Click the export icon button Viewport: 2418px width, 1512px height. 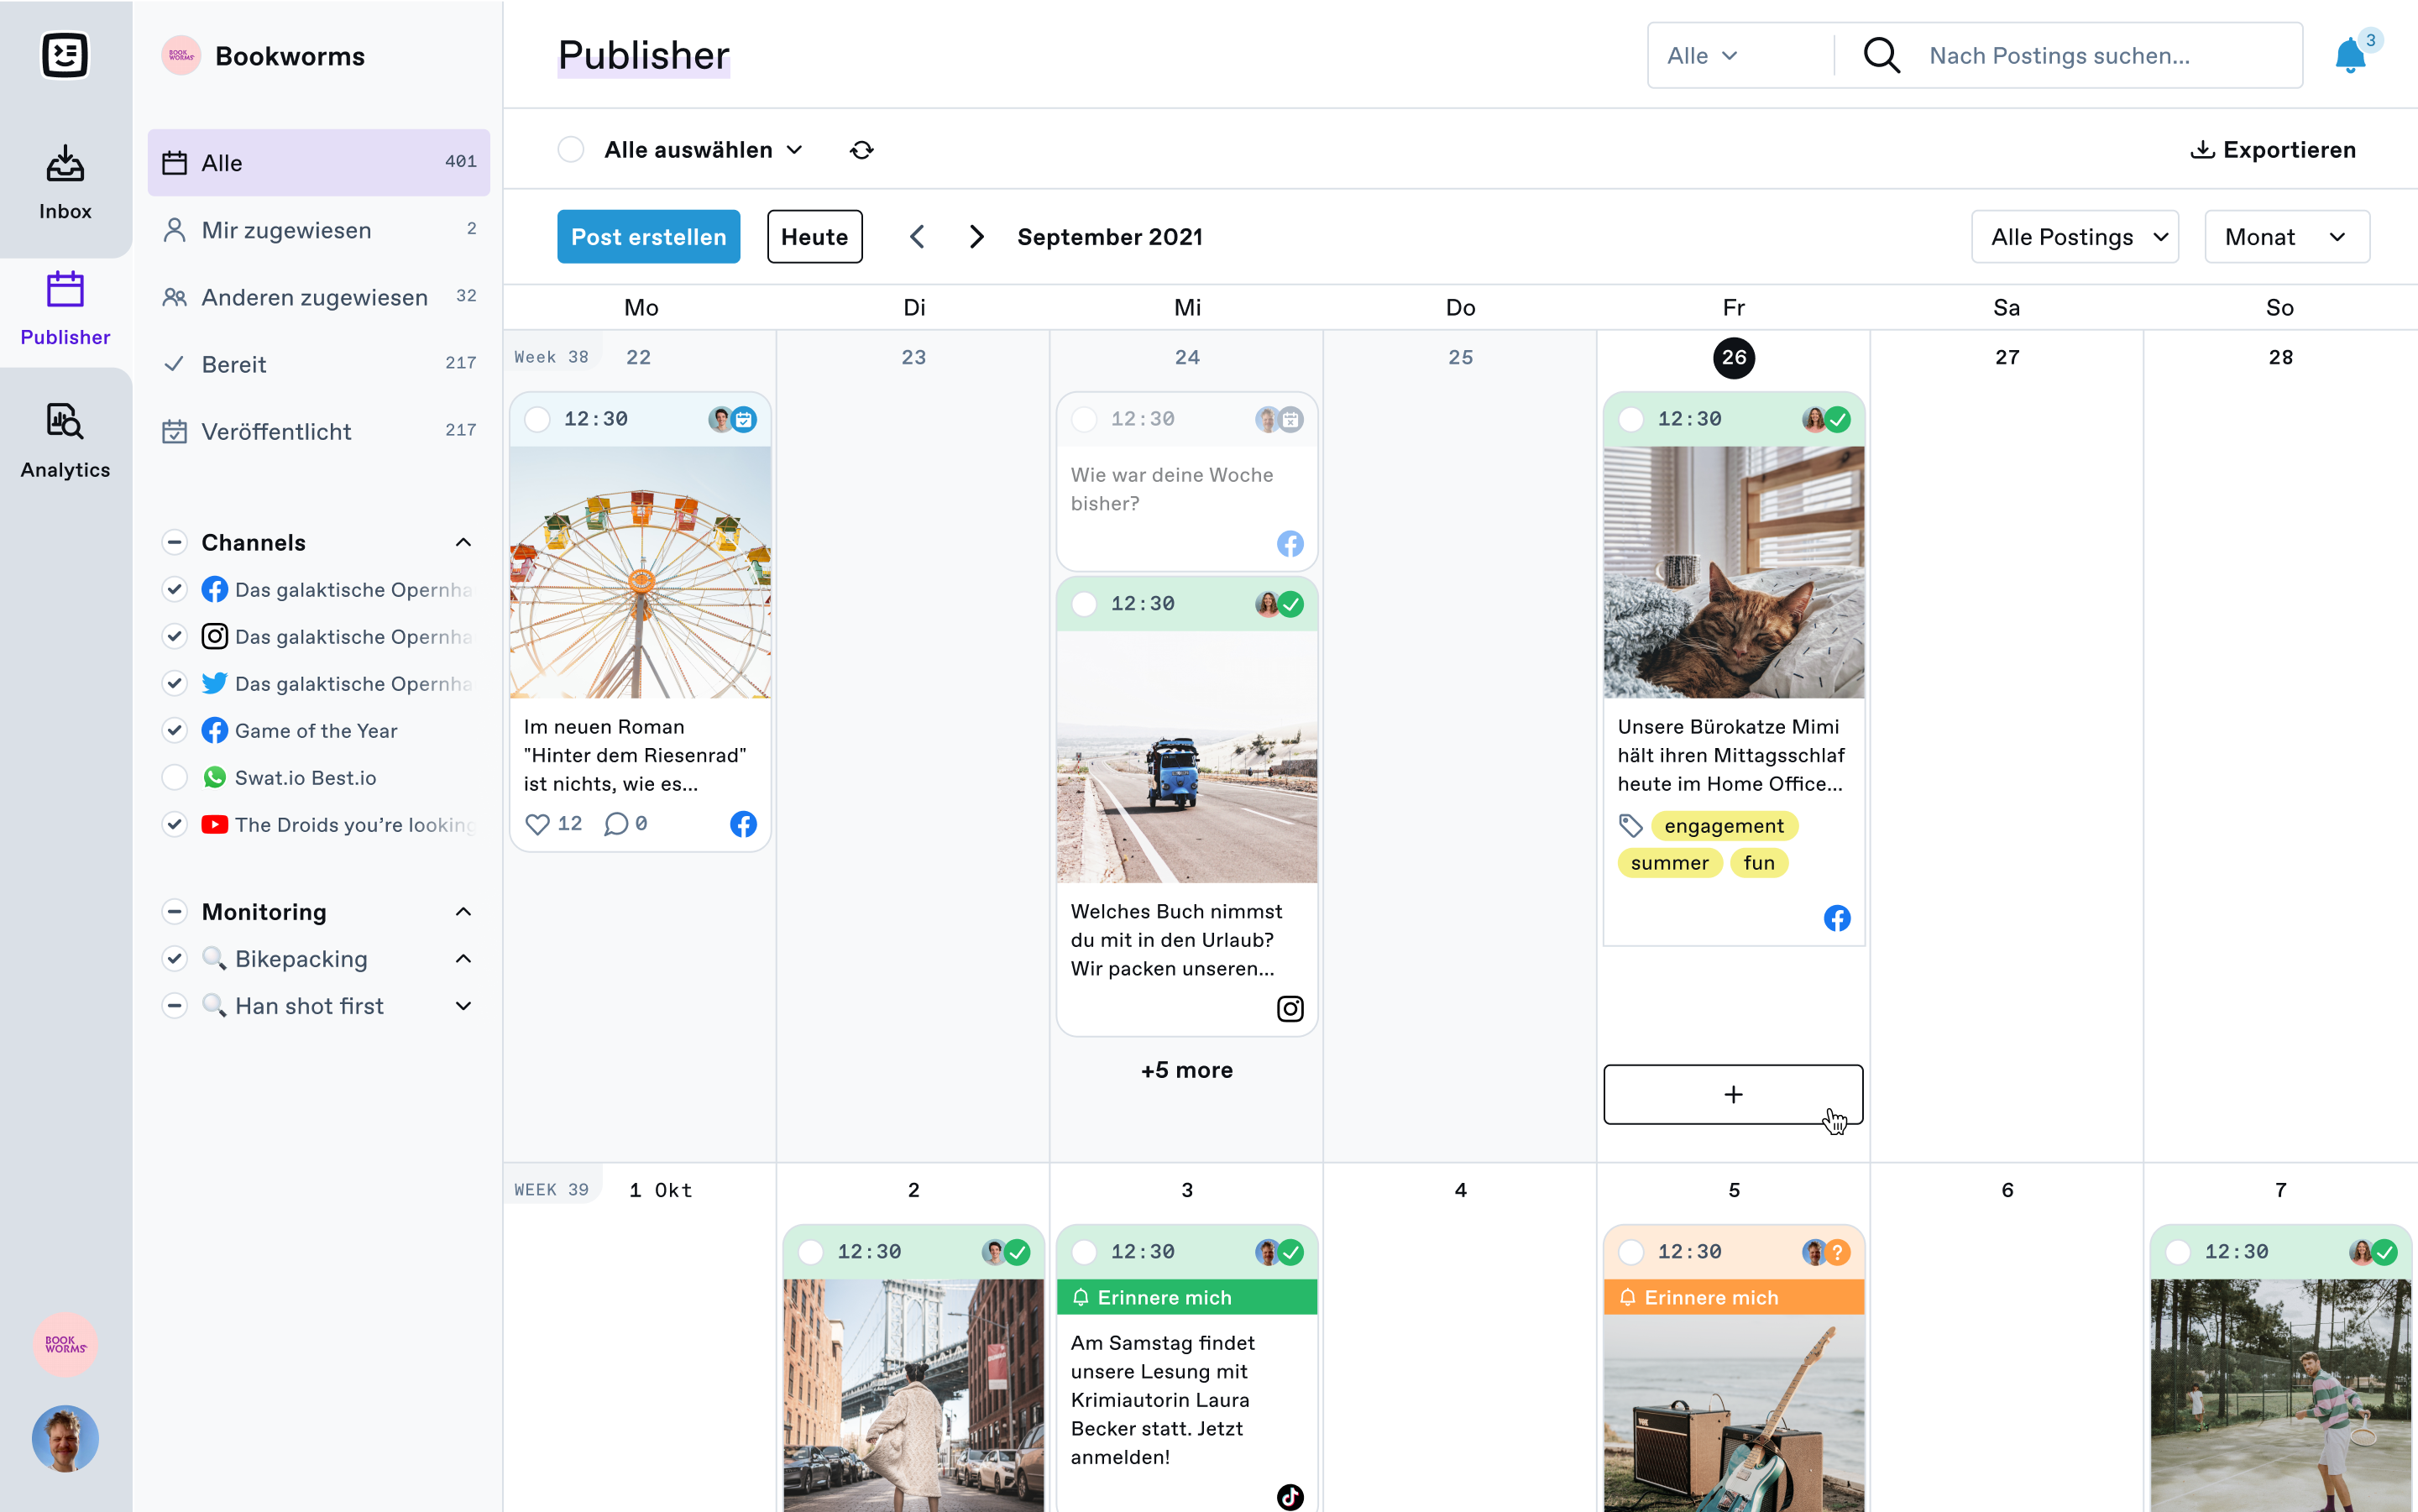[2202, 149]
